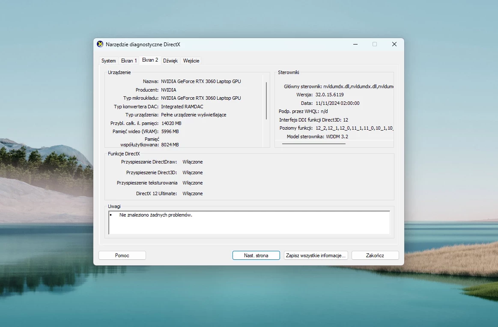This screenshot has height=327, width=498.
Task: Click inside the Uwagi notes text box
Action: (x=249, y=223)
